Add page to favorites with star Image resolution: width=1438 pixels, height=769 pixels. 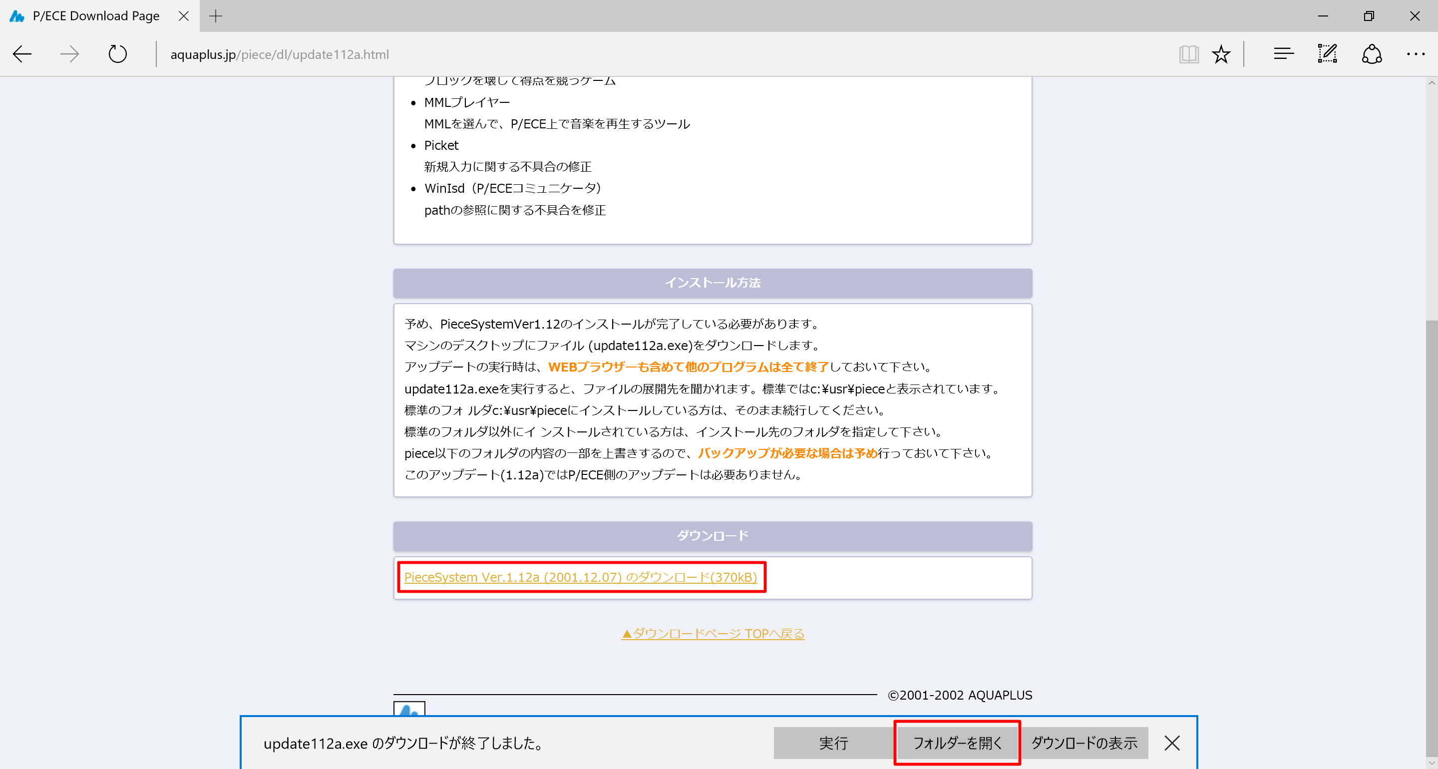[1221, 54]
